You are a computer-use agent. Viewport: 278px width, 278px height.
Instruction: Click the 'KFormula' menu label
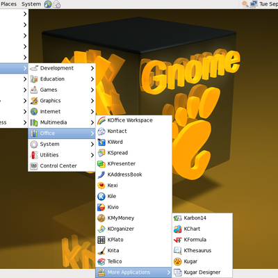coord(195,240)
